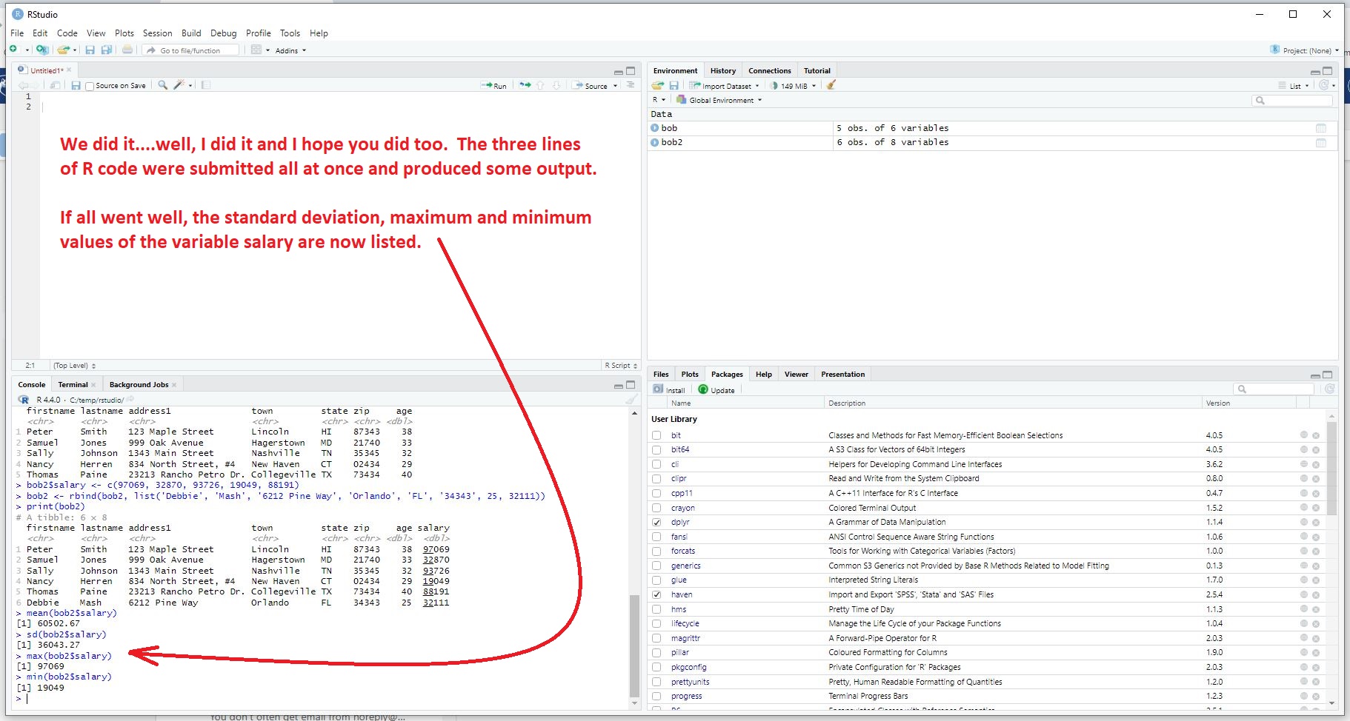This screenshot has height=721, width=1350.
Task: Click Install packages button
Action: point(669,390)
